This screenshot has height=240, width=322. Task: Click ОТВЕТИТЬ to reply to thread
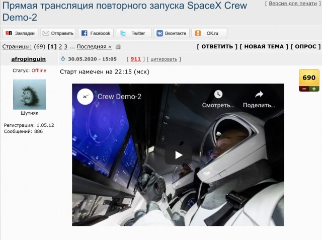coord(217,47)
